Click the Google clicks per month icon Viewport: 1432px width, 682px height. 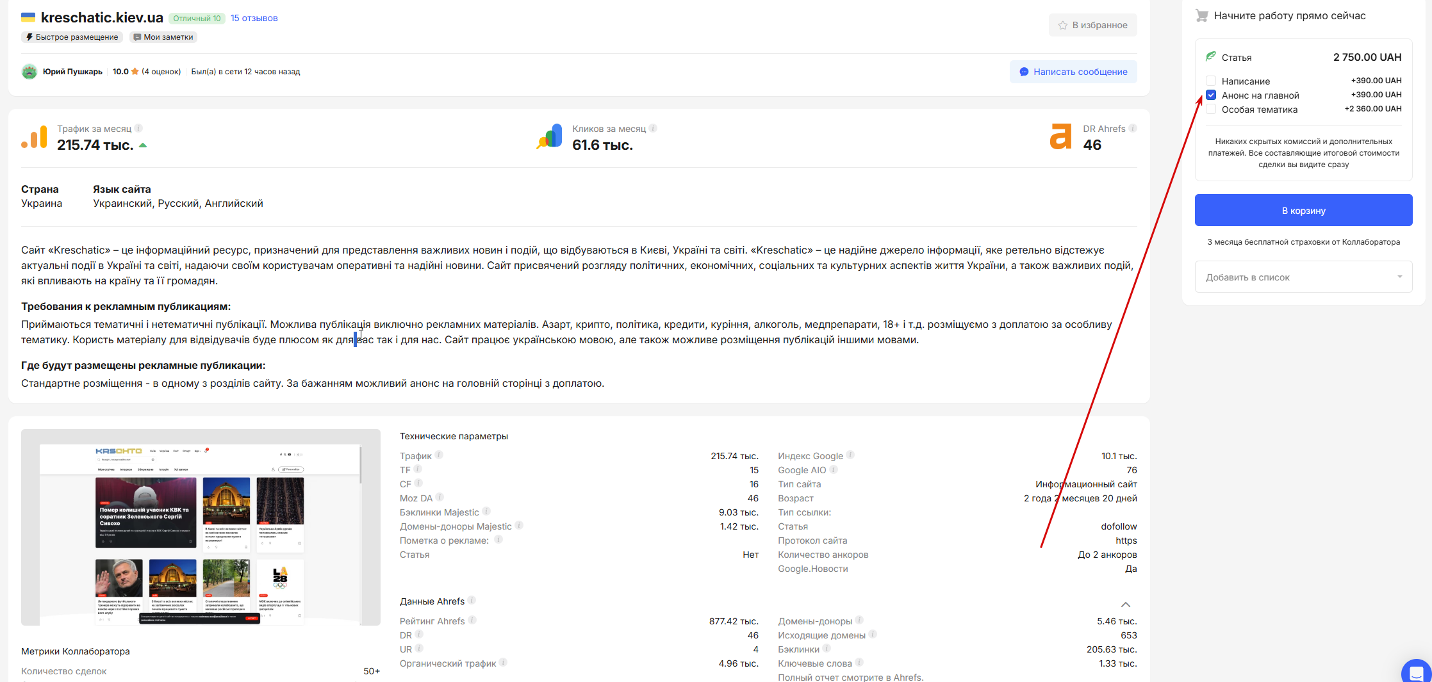coord(549,137)
